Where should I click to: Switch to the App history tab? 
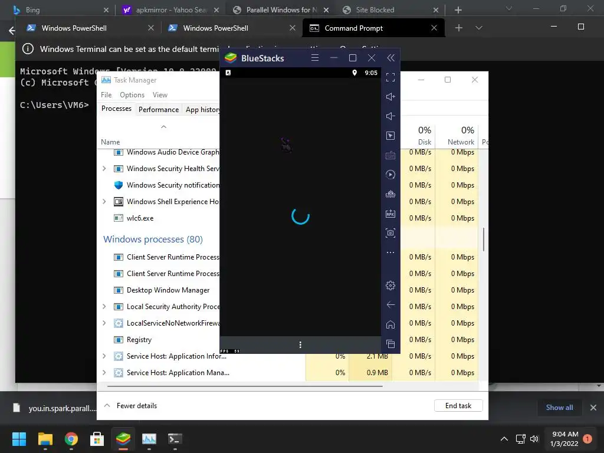click(202, 109)
